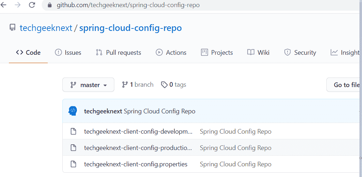362x177 pixels.
Task: Click the browser back arrow
Action: pyautogui.click(x=3, y=5)
